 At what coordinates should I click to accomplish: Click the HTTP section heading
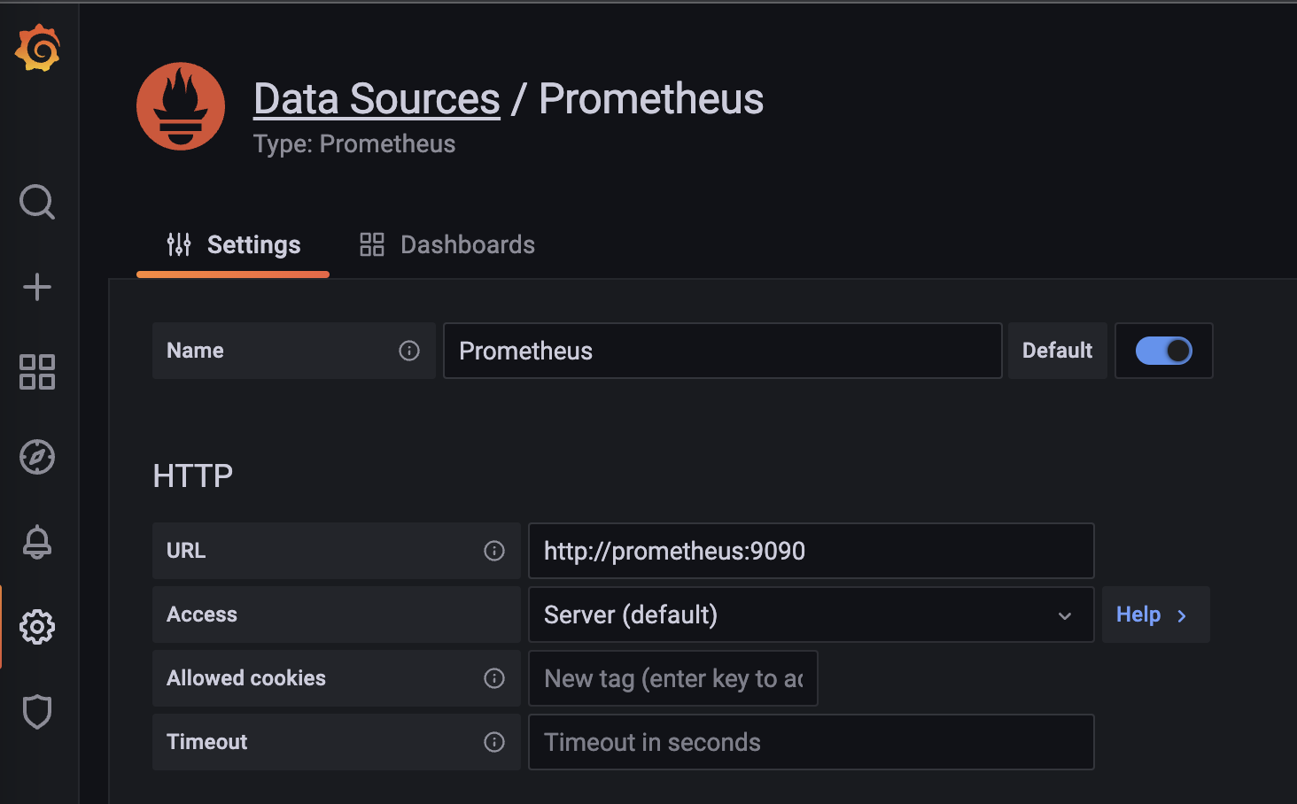(x=193, y=476)
